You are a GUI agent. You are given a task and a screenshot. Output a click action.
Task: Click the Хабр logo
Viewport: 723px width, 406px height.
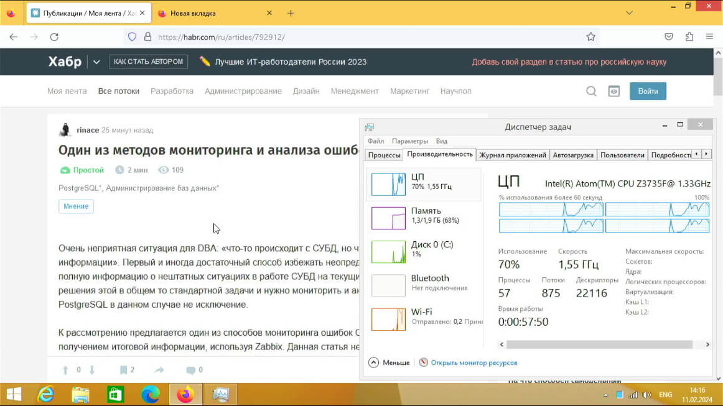65,62
